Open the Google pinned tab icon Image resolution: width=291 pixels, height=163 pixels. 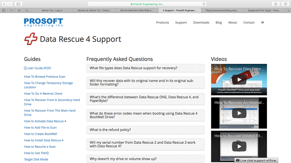[x=27, y=11]
